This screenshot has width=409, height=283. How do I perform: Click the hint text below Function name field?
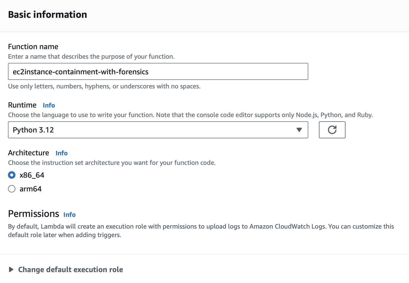tap(104, 86)
